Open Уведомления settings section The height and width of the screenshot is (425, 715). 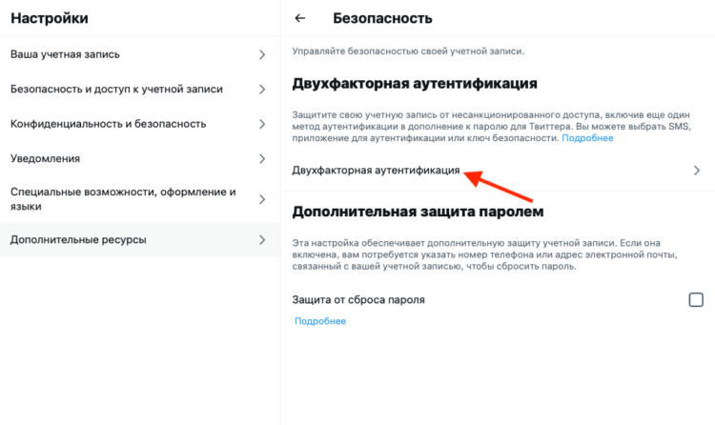pyautogui.click(x=45, y=158)
